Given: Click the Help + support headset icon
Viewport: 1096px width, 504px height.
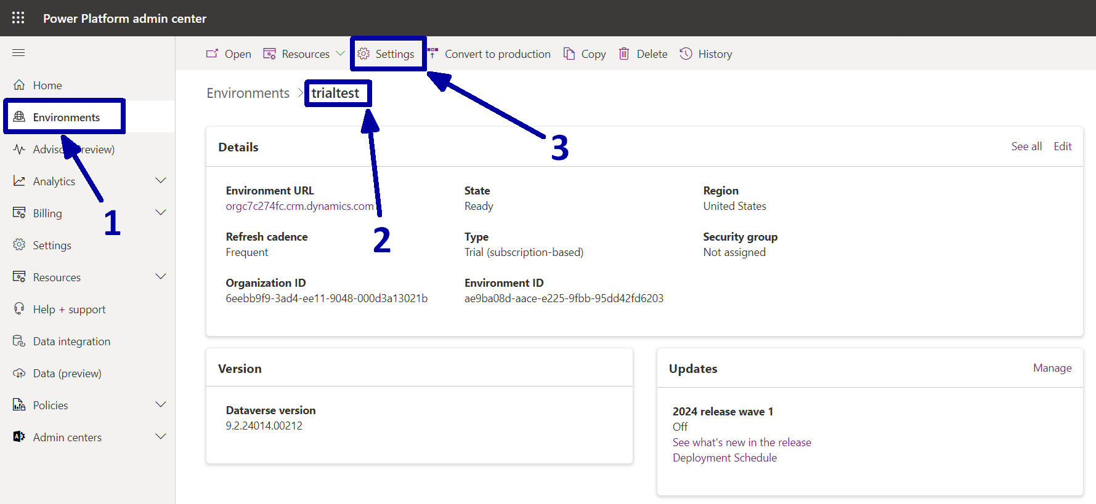Looking at the screenshot, I should 20,309.
